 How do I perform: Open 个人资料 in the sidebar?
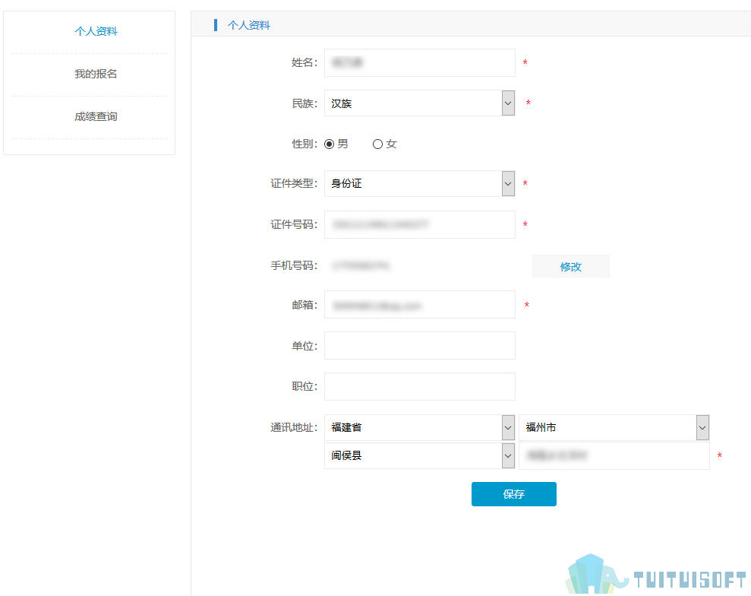(96, 31)
